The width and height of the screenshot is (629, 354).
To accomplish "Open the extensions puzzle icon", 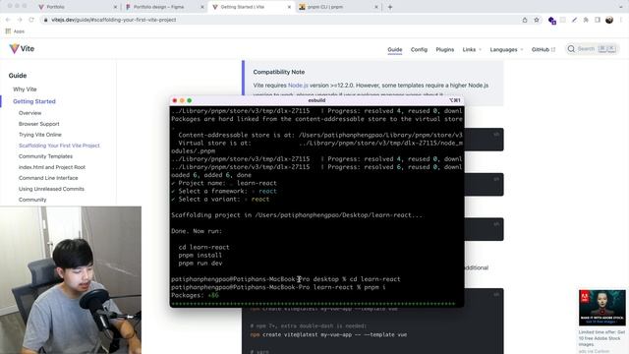I will 586,20.
